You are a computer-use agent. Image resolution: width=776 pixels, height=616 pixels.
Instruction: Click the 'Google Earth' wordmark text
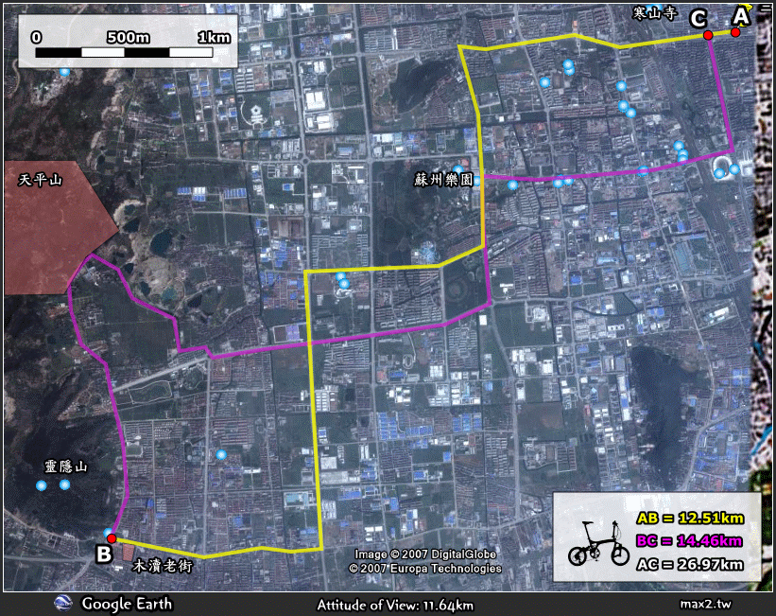127,604
